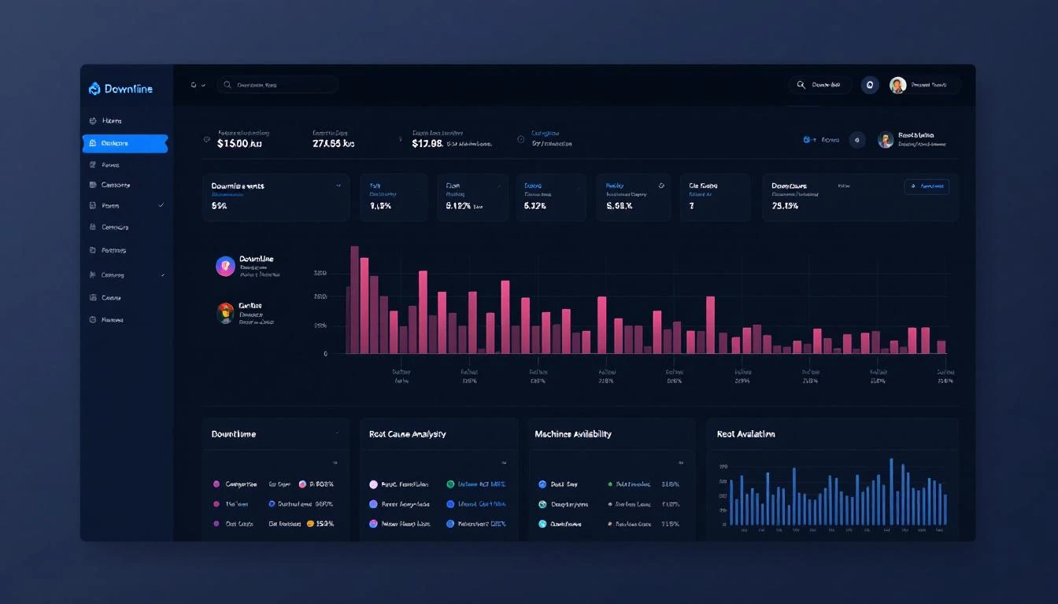Click the user profile name in the top bar
Viewport: 1058px width, 604px height.
pyautogui.click(x=929, y=84)
